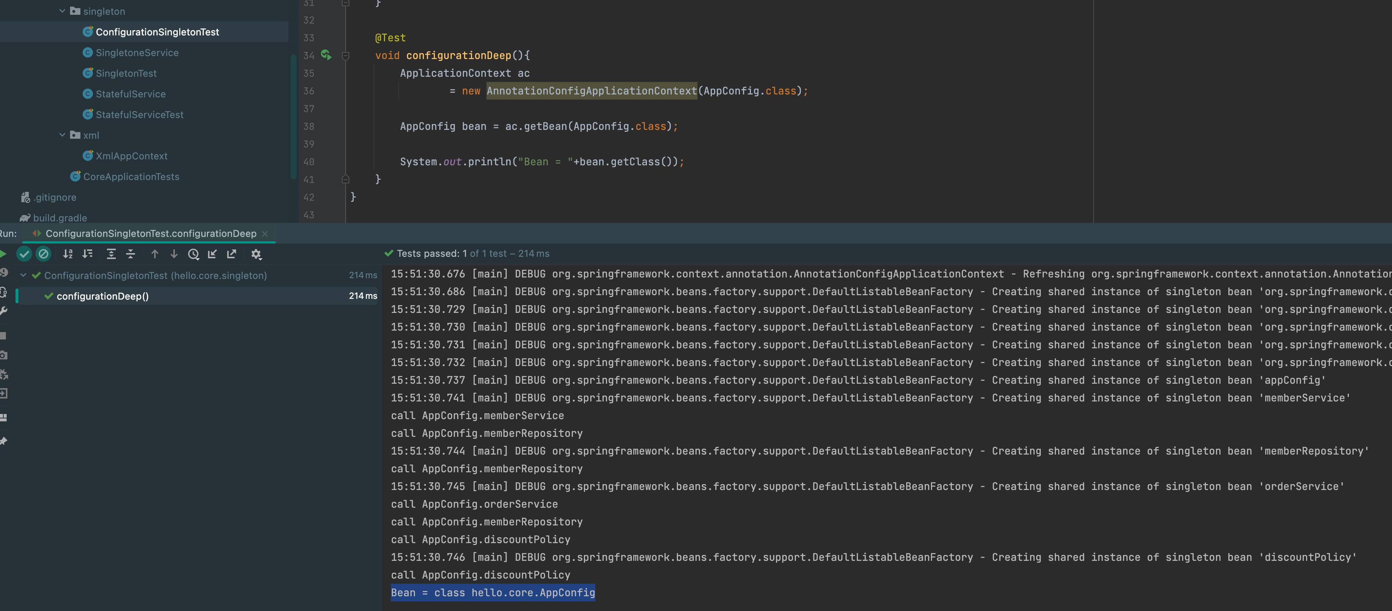Fold configurationDeep method at line 34
The image size is (1392, 611).
(346, 56)
